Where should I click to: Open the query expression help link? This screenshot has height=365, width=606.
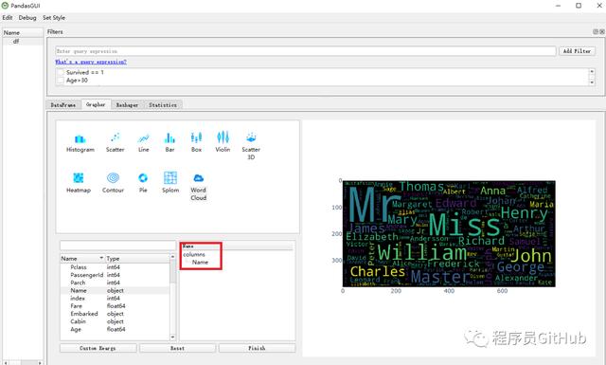coord(91,62)
